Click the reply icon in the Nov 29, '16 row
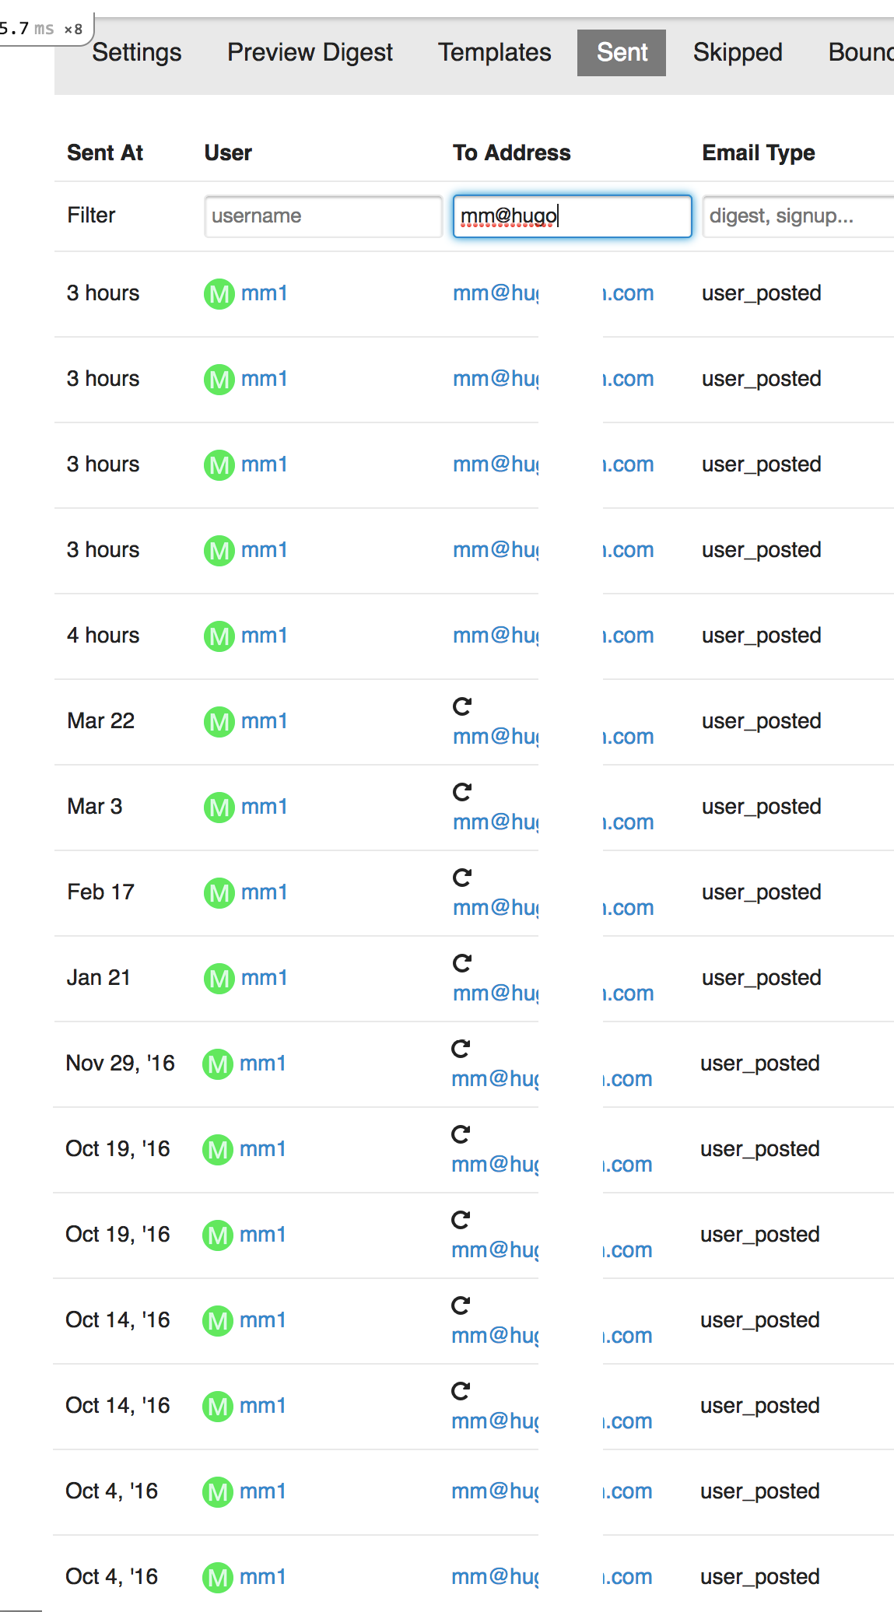 [x=461, y=1049]
